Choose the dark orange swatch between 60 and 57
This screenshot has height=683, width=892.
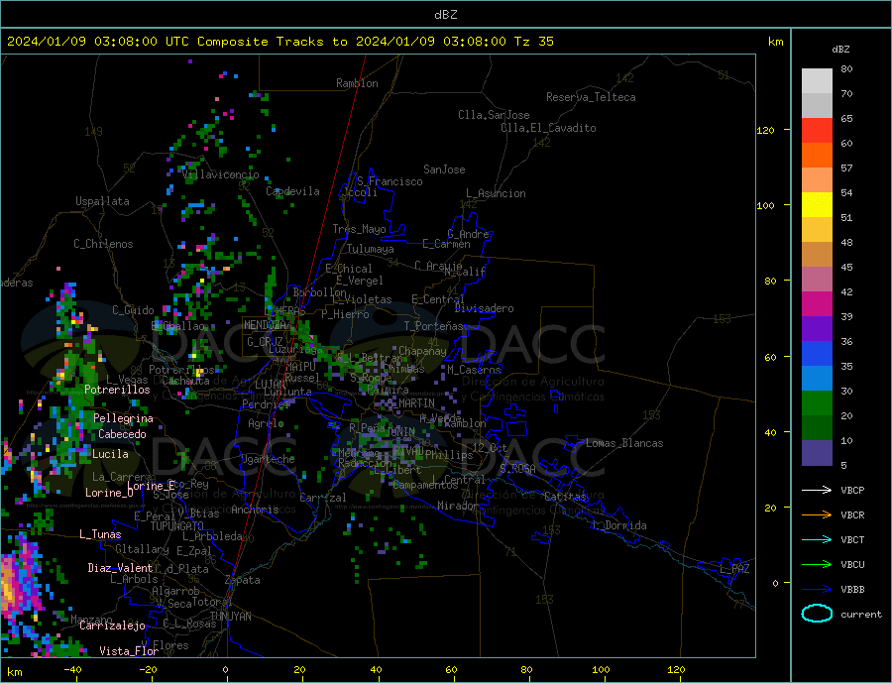click(817, 156)
